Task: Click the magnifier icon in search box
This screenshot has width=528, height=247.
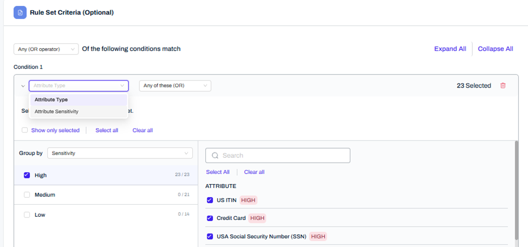Action: pyautogui.click(x=215, y=156)
